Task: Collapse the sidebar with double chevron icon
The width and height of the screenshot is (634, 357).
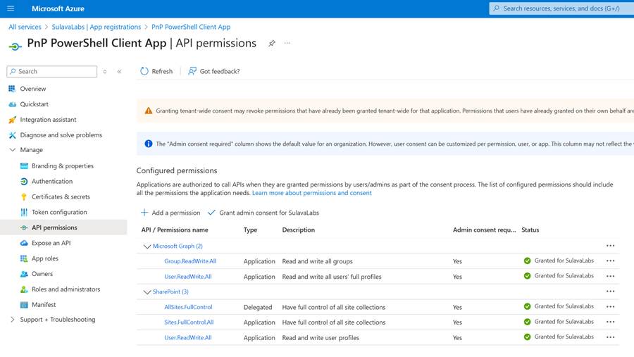Action: [x=119, y=72]
